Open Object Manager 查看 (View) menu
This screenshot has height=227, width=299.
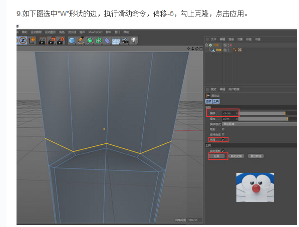tap(231, 39)
